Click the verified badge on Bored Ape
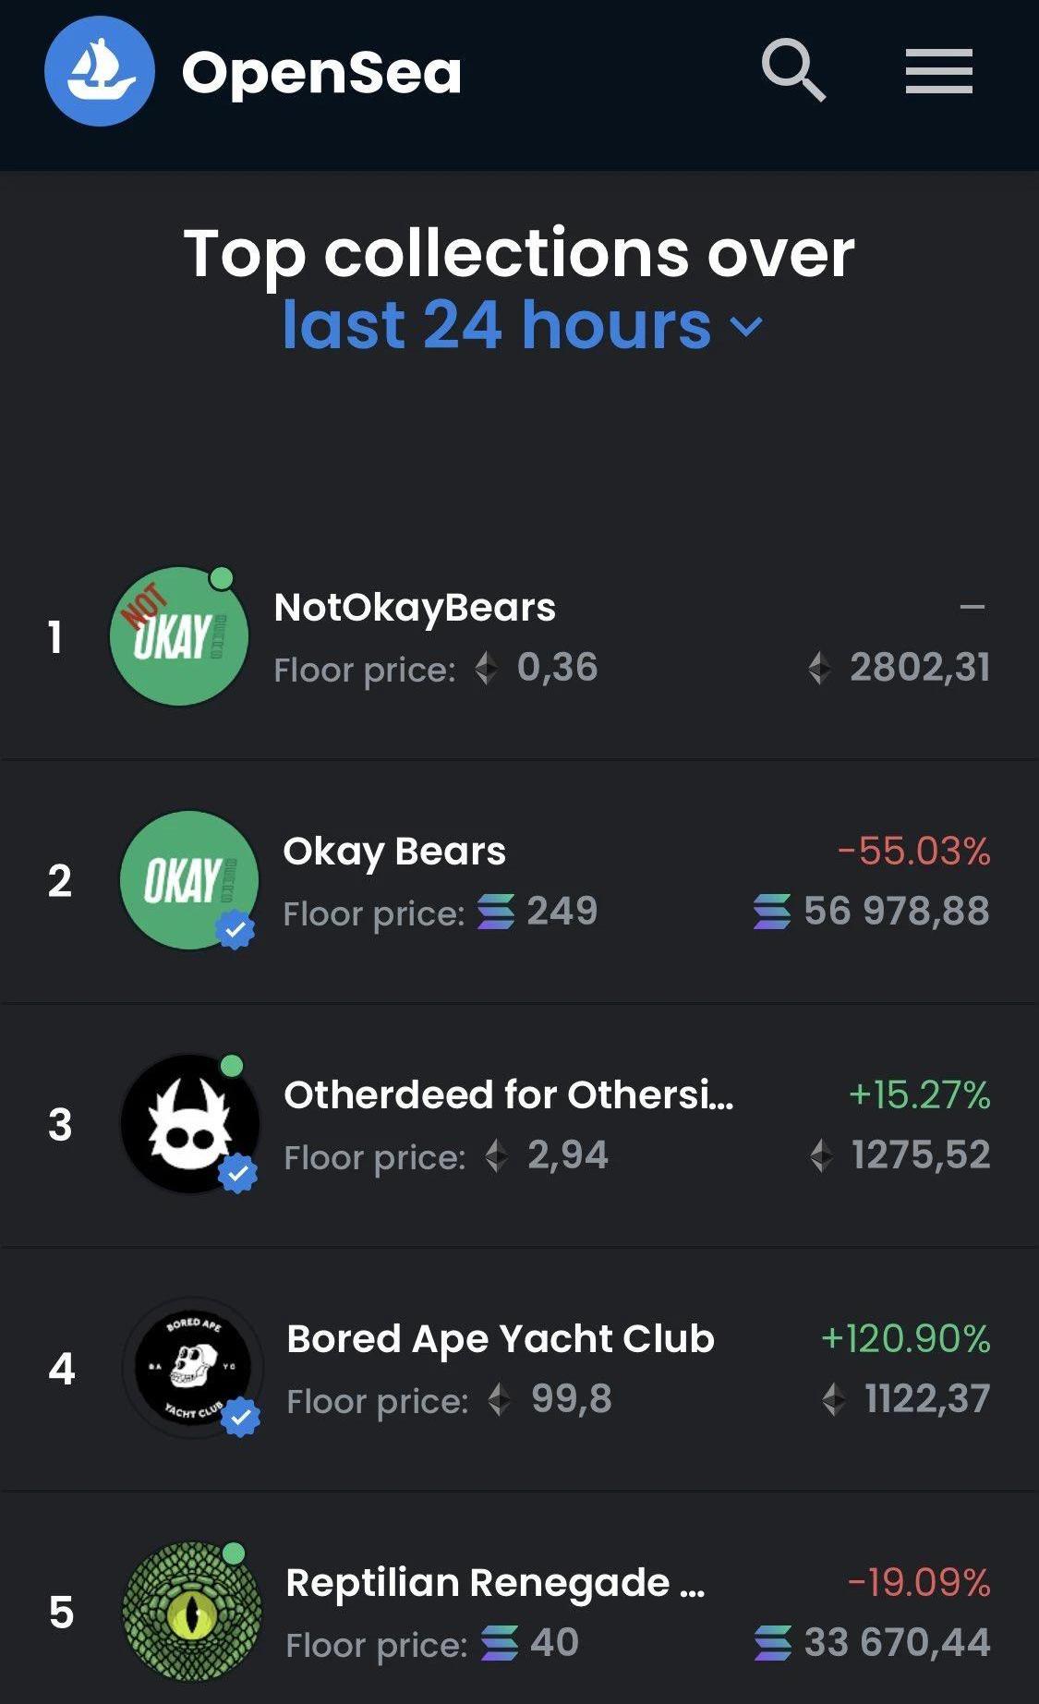The width and height of the screenshot is (1039, 1704). coord(240,1417)
